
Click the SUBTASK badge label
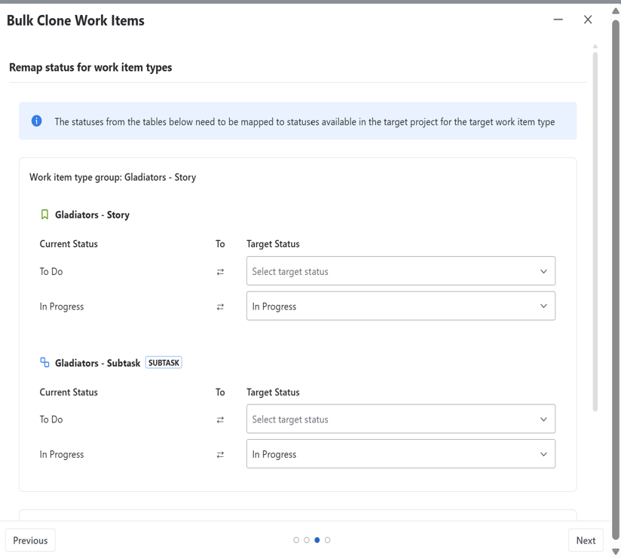164,363
